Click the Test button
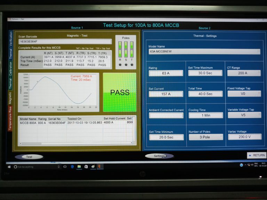This screenshot has width=267, height=200. coord(29,157)
